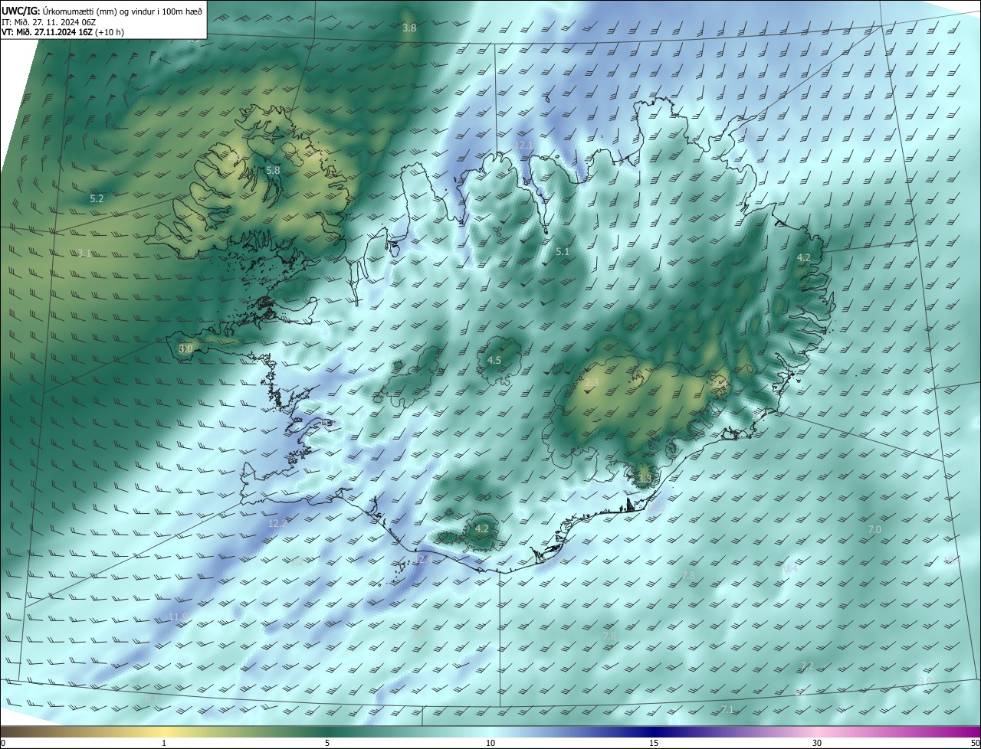Click the 7.0 value label in the southeast sea
Viewport: 981px width, 749px height.
[874, 529]
